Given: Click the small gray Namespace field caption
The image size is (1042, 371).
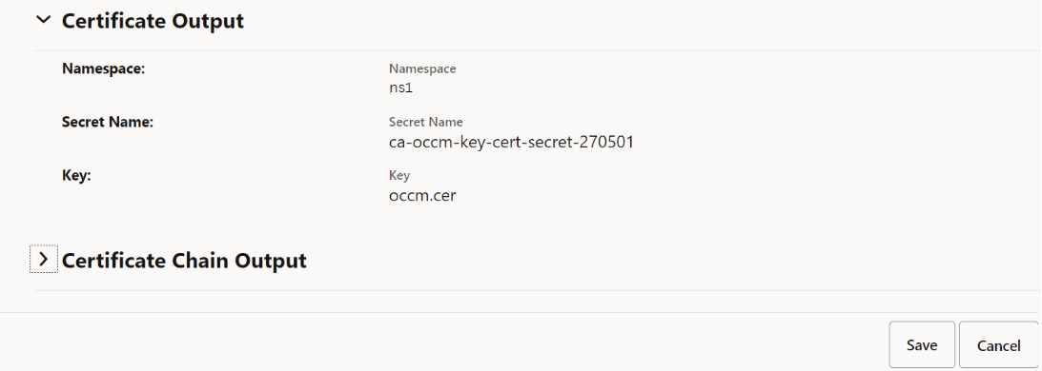Looking at the screenshot, I should (x=422, y=69).
